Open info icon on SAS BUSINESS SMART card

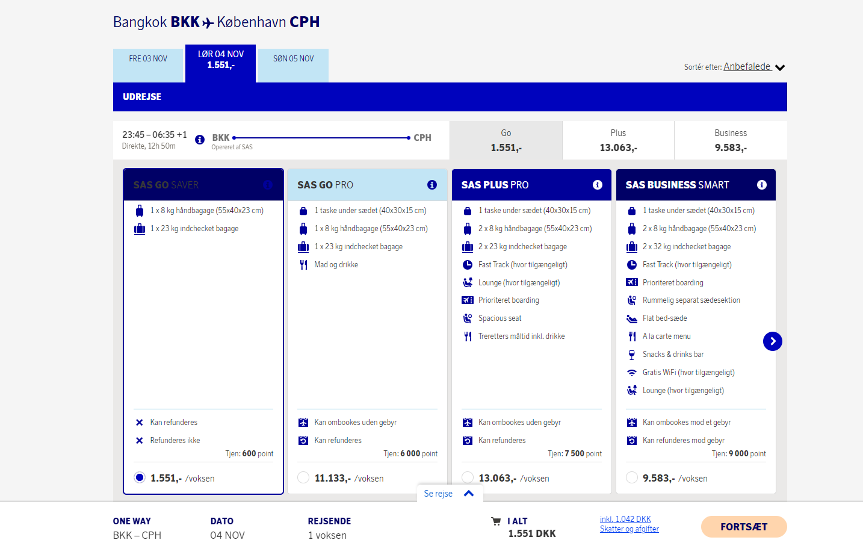[x=762, y=185]
